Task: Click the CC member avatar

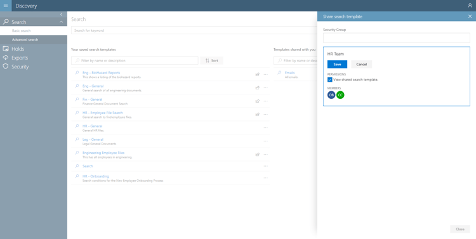Action: click(x=340, y=95)
